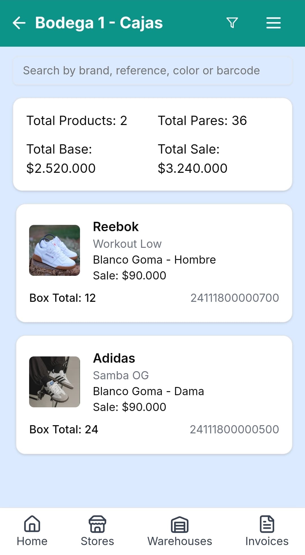Tap barcode 24111800000700
Screen dimensions: 305x555
235,298
